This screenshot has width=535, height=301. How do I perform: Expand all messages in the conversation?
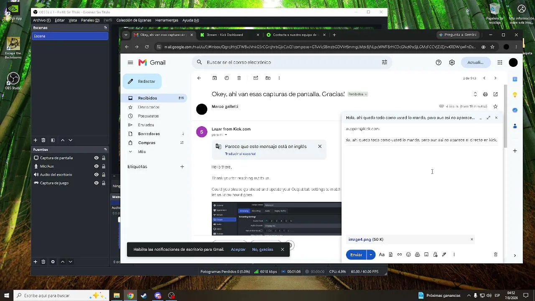tap(475, 94)
